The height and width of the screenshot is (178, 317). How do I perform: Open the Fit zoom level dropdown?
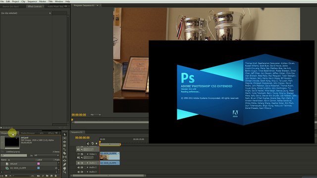coord(96,115)
